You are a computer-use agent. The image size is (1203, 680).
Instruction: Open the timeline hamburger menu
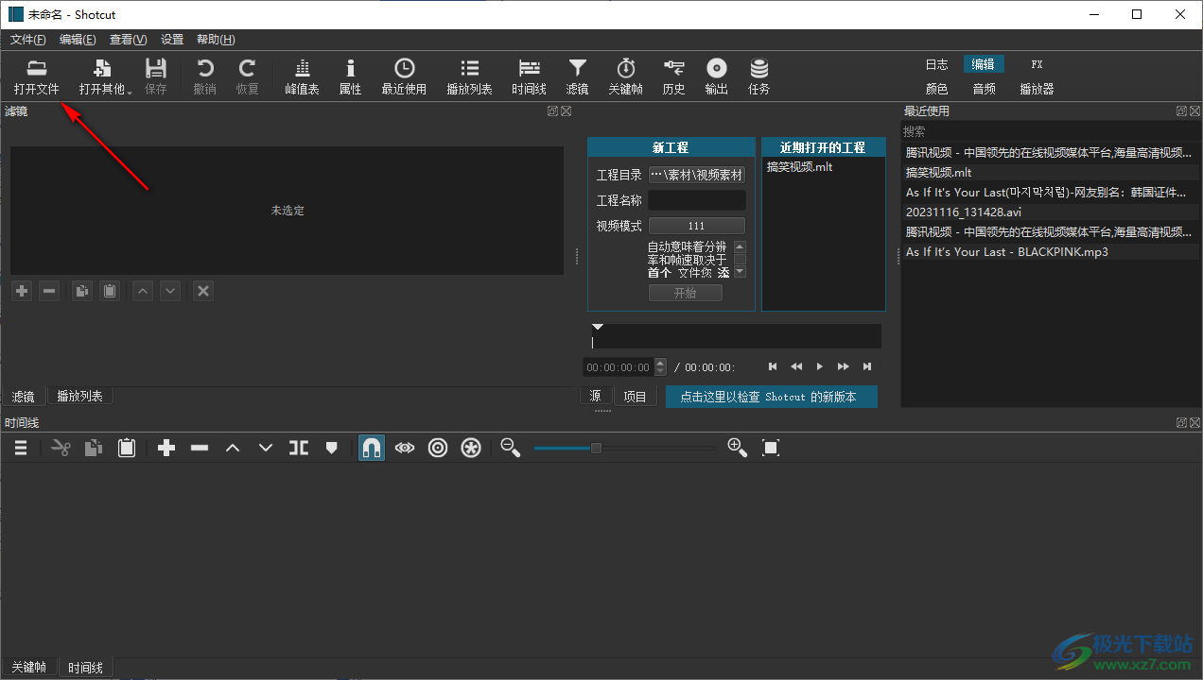21,448
